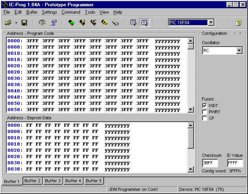
Task: Click the ID Value input field
Action: 235,163
